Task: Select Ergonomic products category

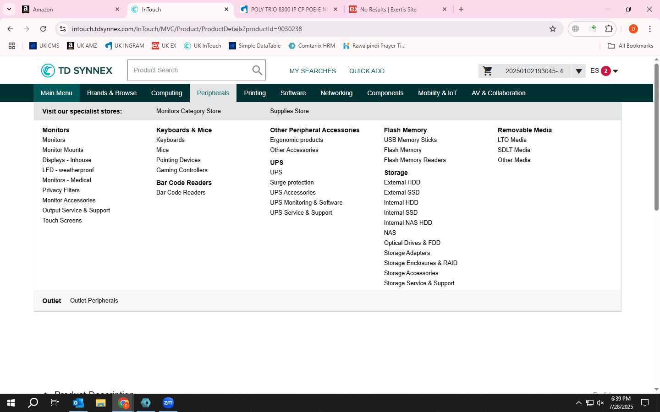Action: pyautogui.click(x=297, y=140)
